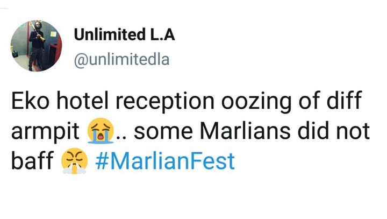The width and height of the screenshot is (387, 219).
Task: Select the word "reception" in the tweet
Action: pos(157,102)
